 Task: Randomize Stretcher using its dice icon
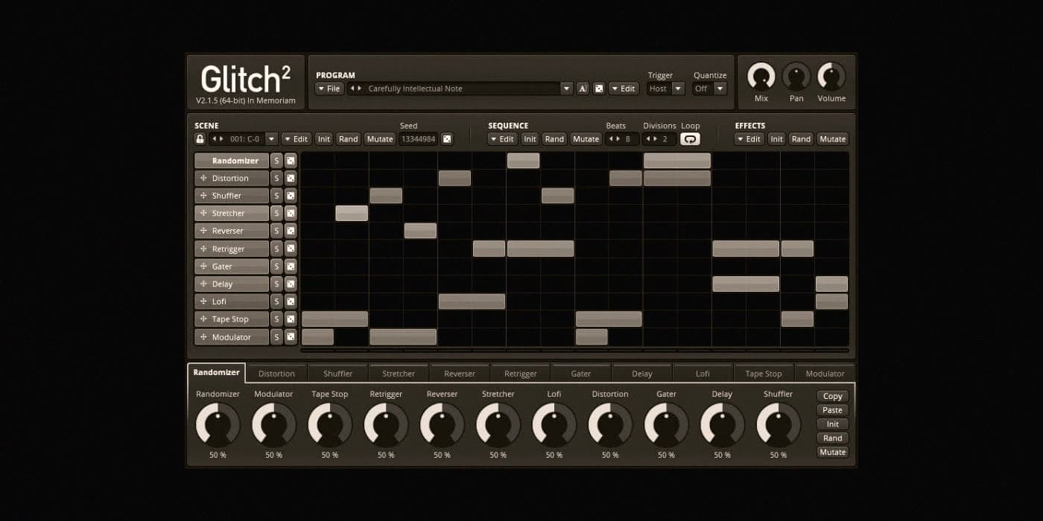point(291,214)
